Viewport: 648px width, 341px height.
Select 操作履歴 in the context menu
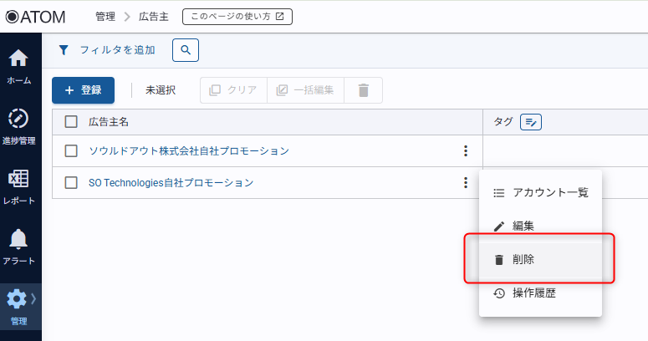pyautogui.click(x=533, y=293)
